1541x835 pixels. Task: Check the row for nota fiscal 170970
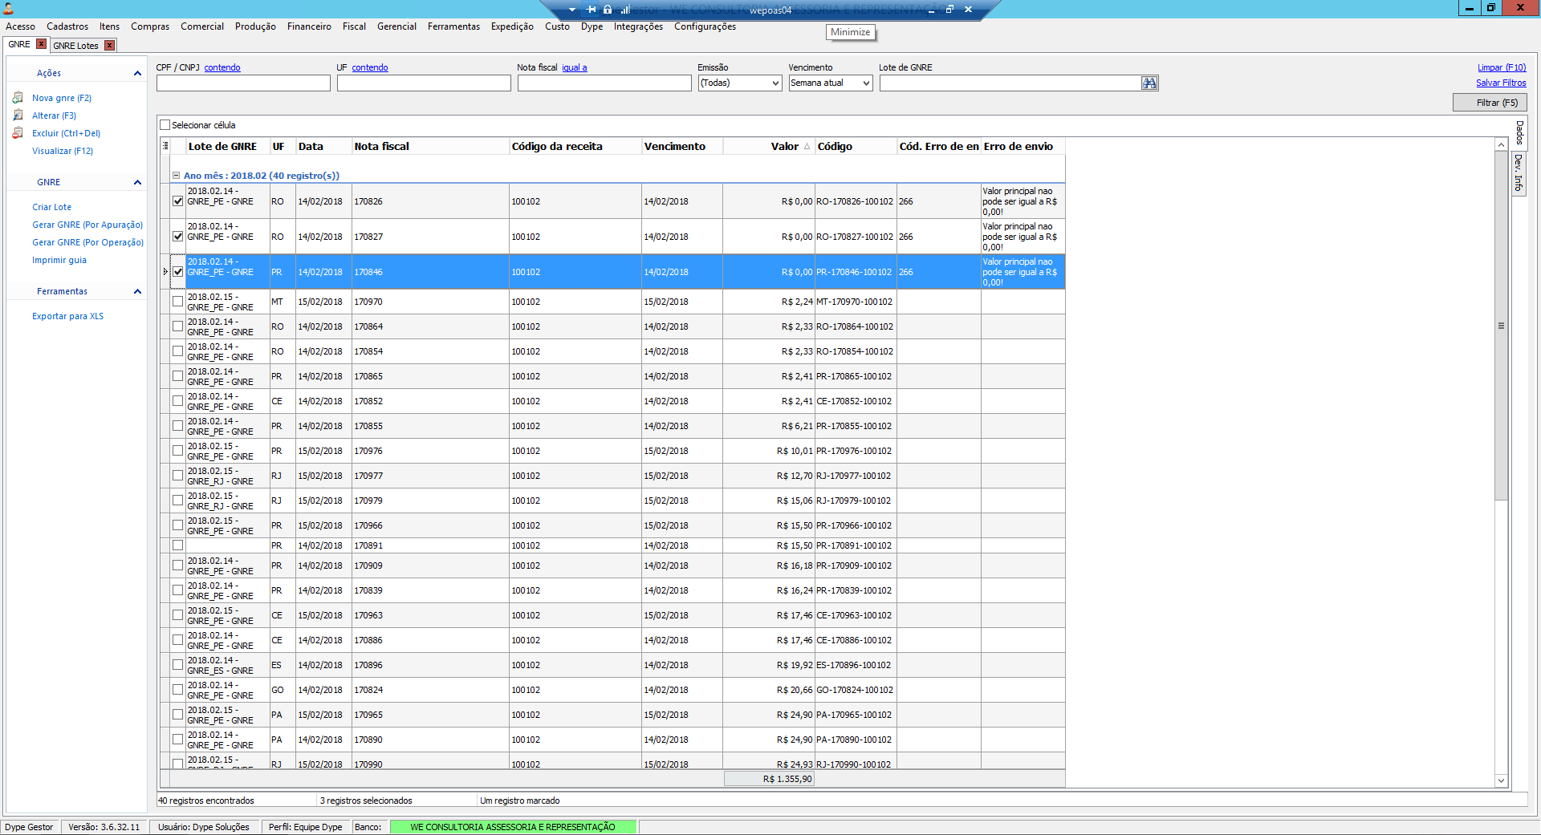(178, 302)
